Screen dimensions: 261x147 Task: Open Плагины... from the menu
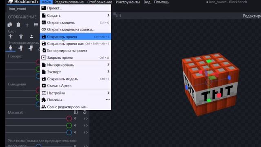point(75,100)
